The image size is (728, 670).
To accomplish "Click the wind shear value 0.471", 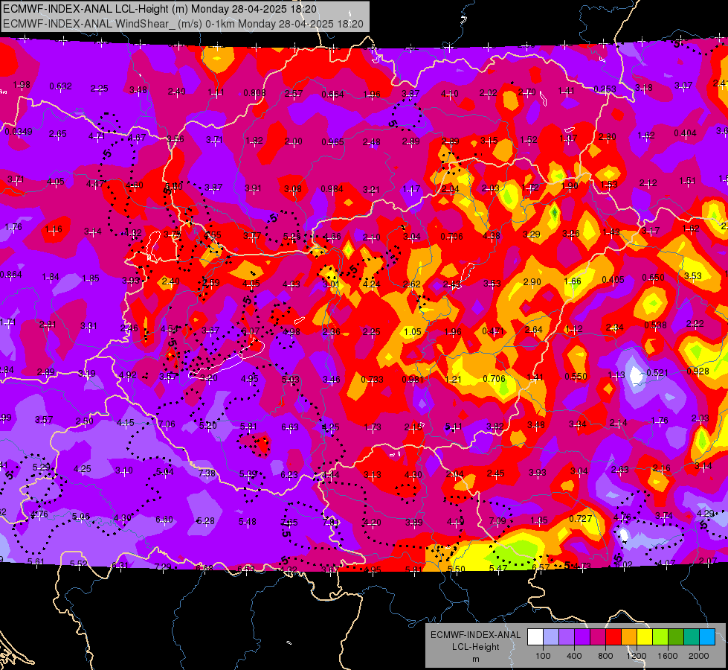I will [493, 331].
